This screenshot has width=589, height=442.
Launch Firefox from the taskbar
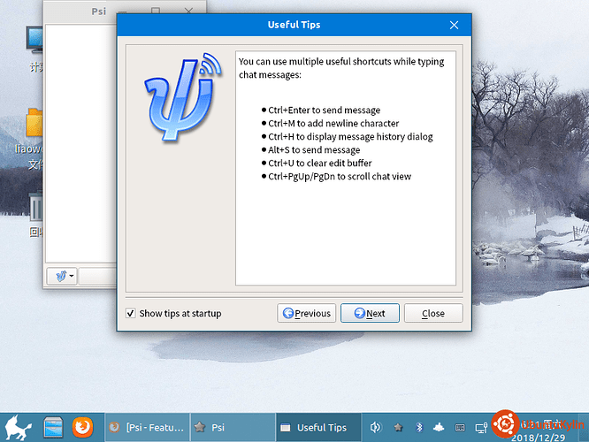(x=82, y=427)
